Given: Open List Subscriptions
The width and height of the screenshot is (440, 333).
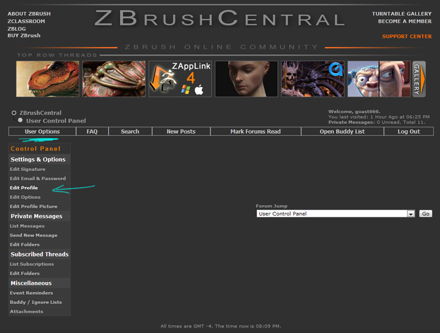Looking at the screenshot, I should tap(32, 264).
